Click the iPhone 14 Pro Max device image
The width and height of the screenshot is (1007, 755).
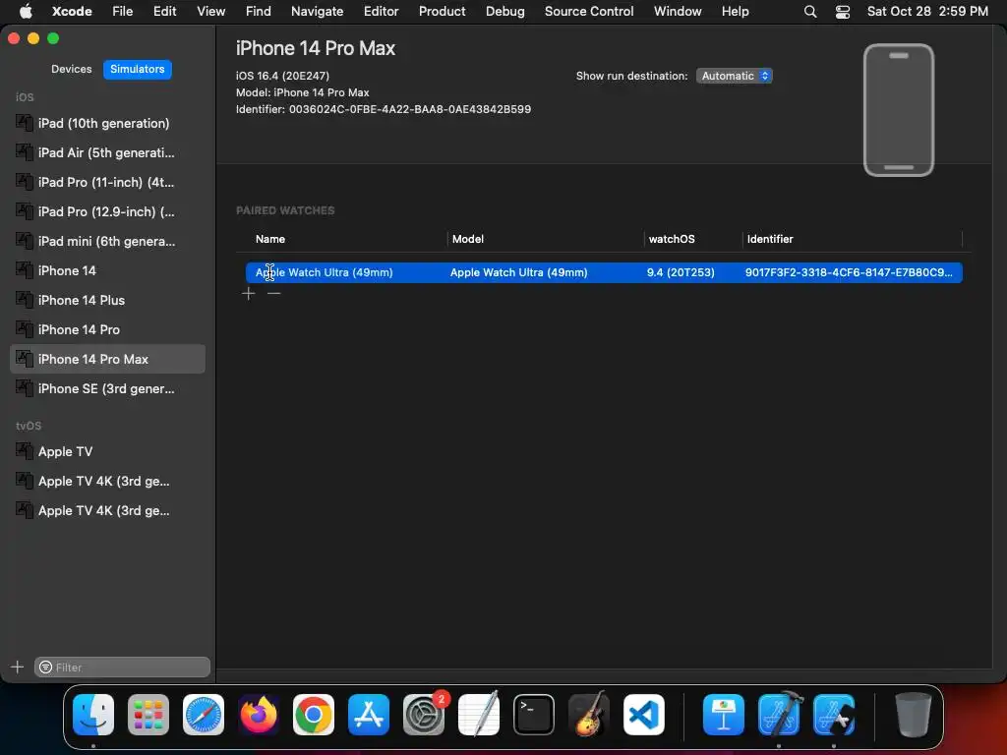click(899, 110)
